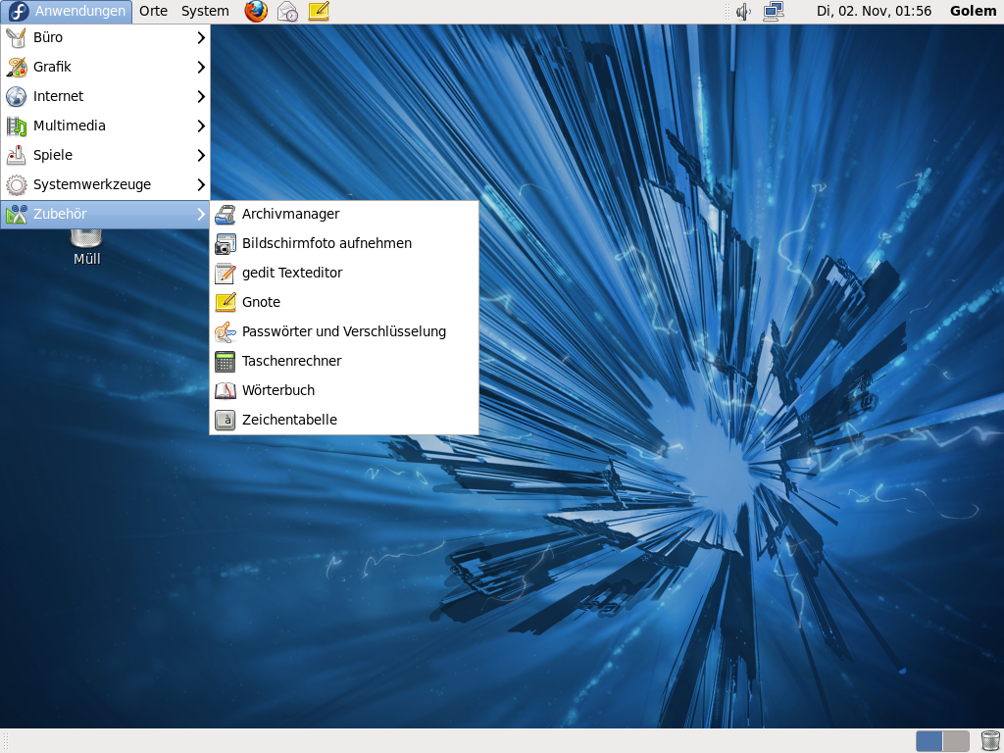Image resolution: width=1004 pixels, height=753 pixels.
Task: Open the volume control speaker icon
Action: coord(743,12)
